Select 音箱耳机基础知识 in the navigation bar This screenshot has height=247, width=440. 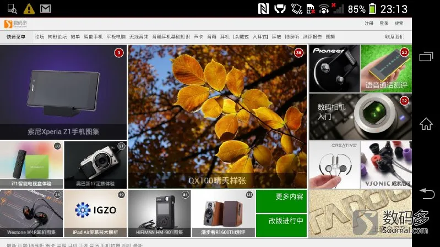(171, 37)
